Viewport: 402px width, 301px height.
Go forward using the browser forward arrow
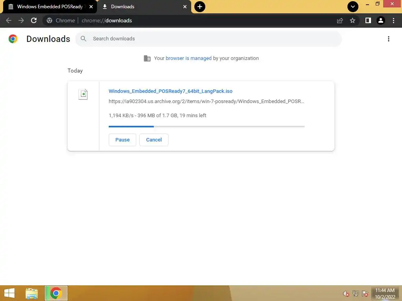pos(21,20)
